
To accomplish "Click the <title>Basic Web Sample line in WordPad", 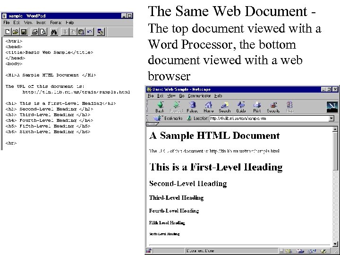I will tap(49, 52).
